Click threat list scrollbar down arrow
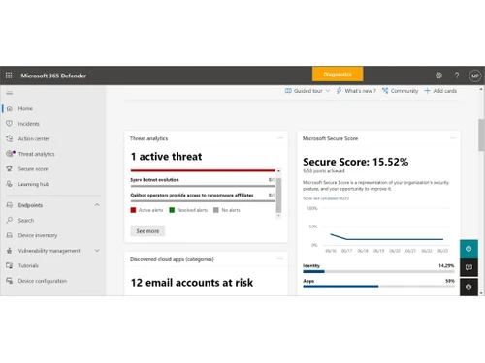 (278, 215)
